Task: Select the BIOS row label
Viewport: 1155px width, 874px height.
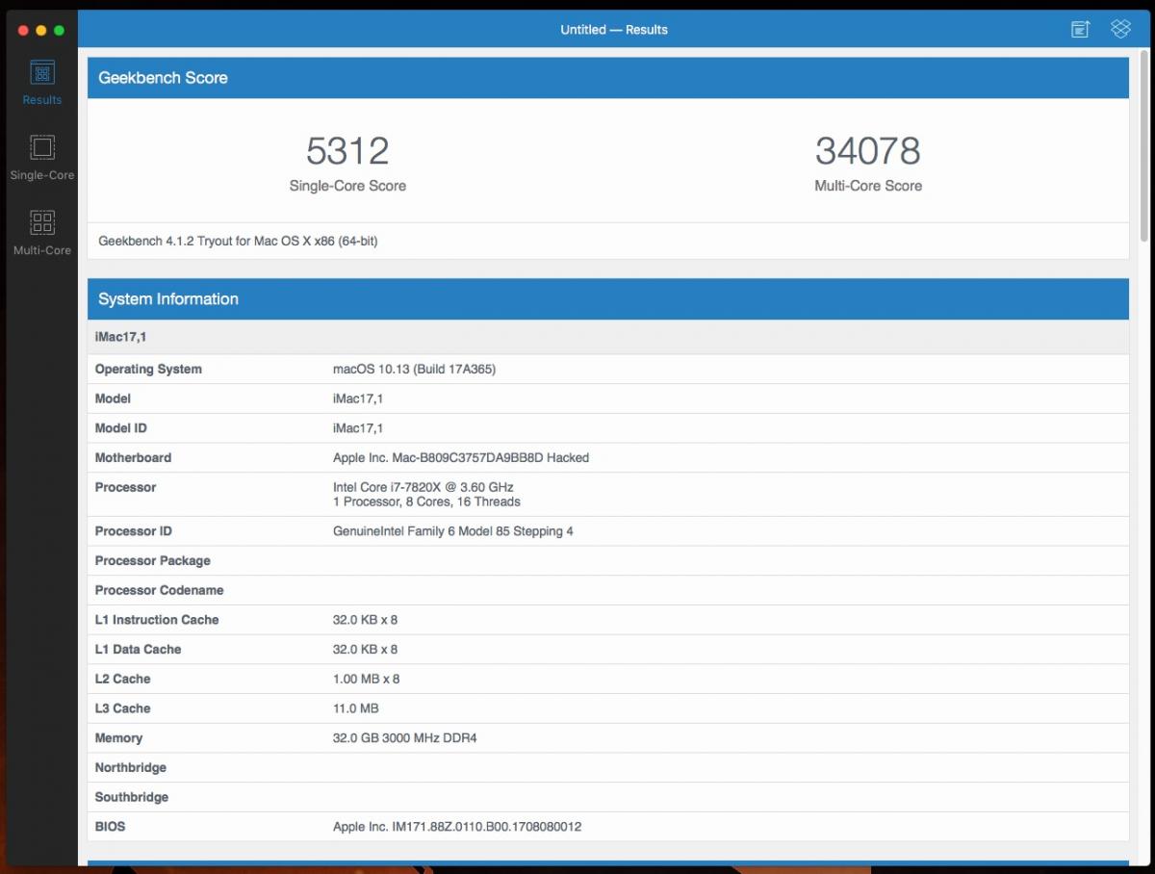Action: click(110, 827)
